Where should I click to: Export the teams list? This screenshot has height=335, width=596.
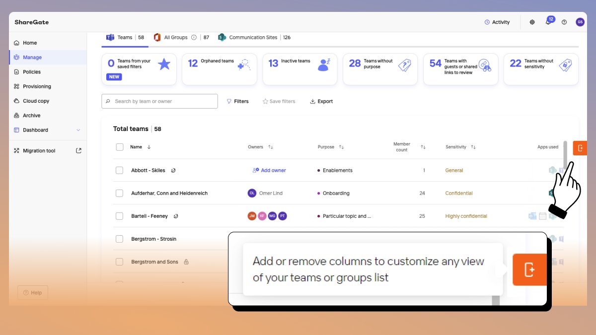pyautogui.click(x=321, y=101)
